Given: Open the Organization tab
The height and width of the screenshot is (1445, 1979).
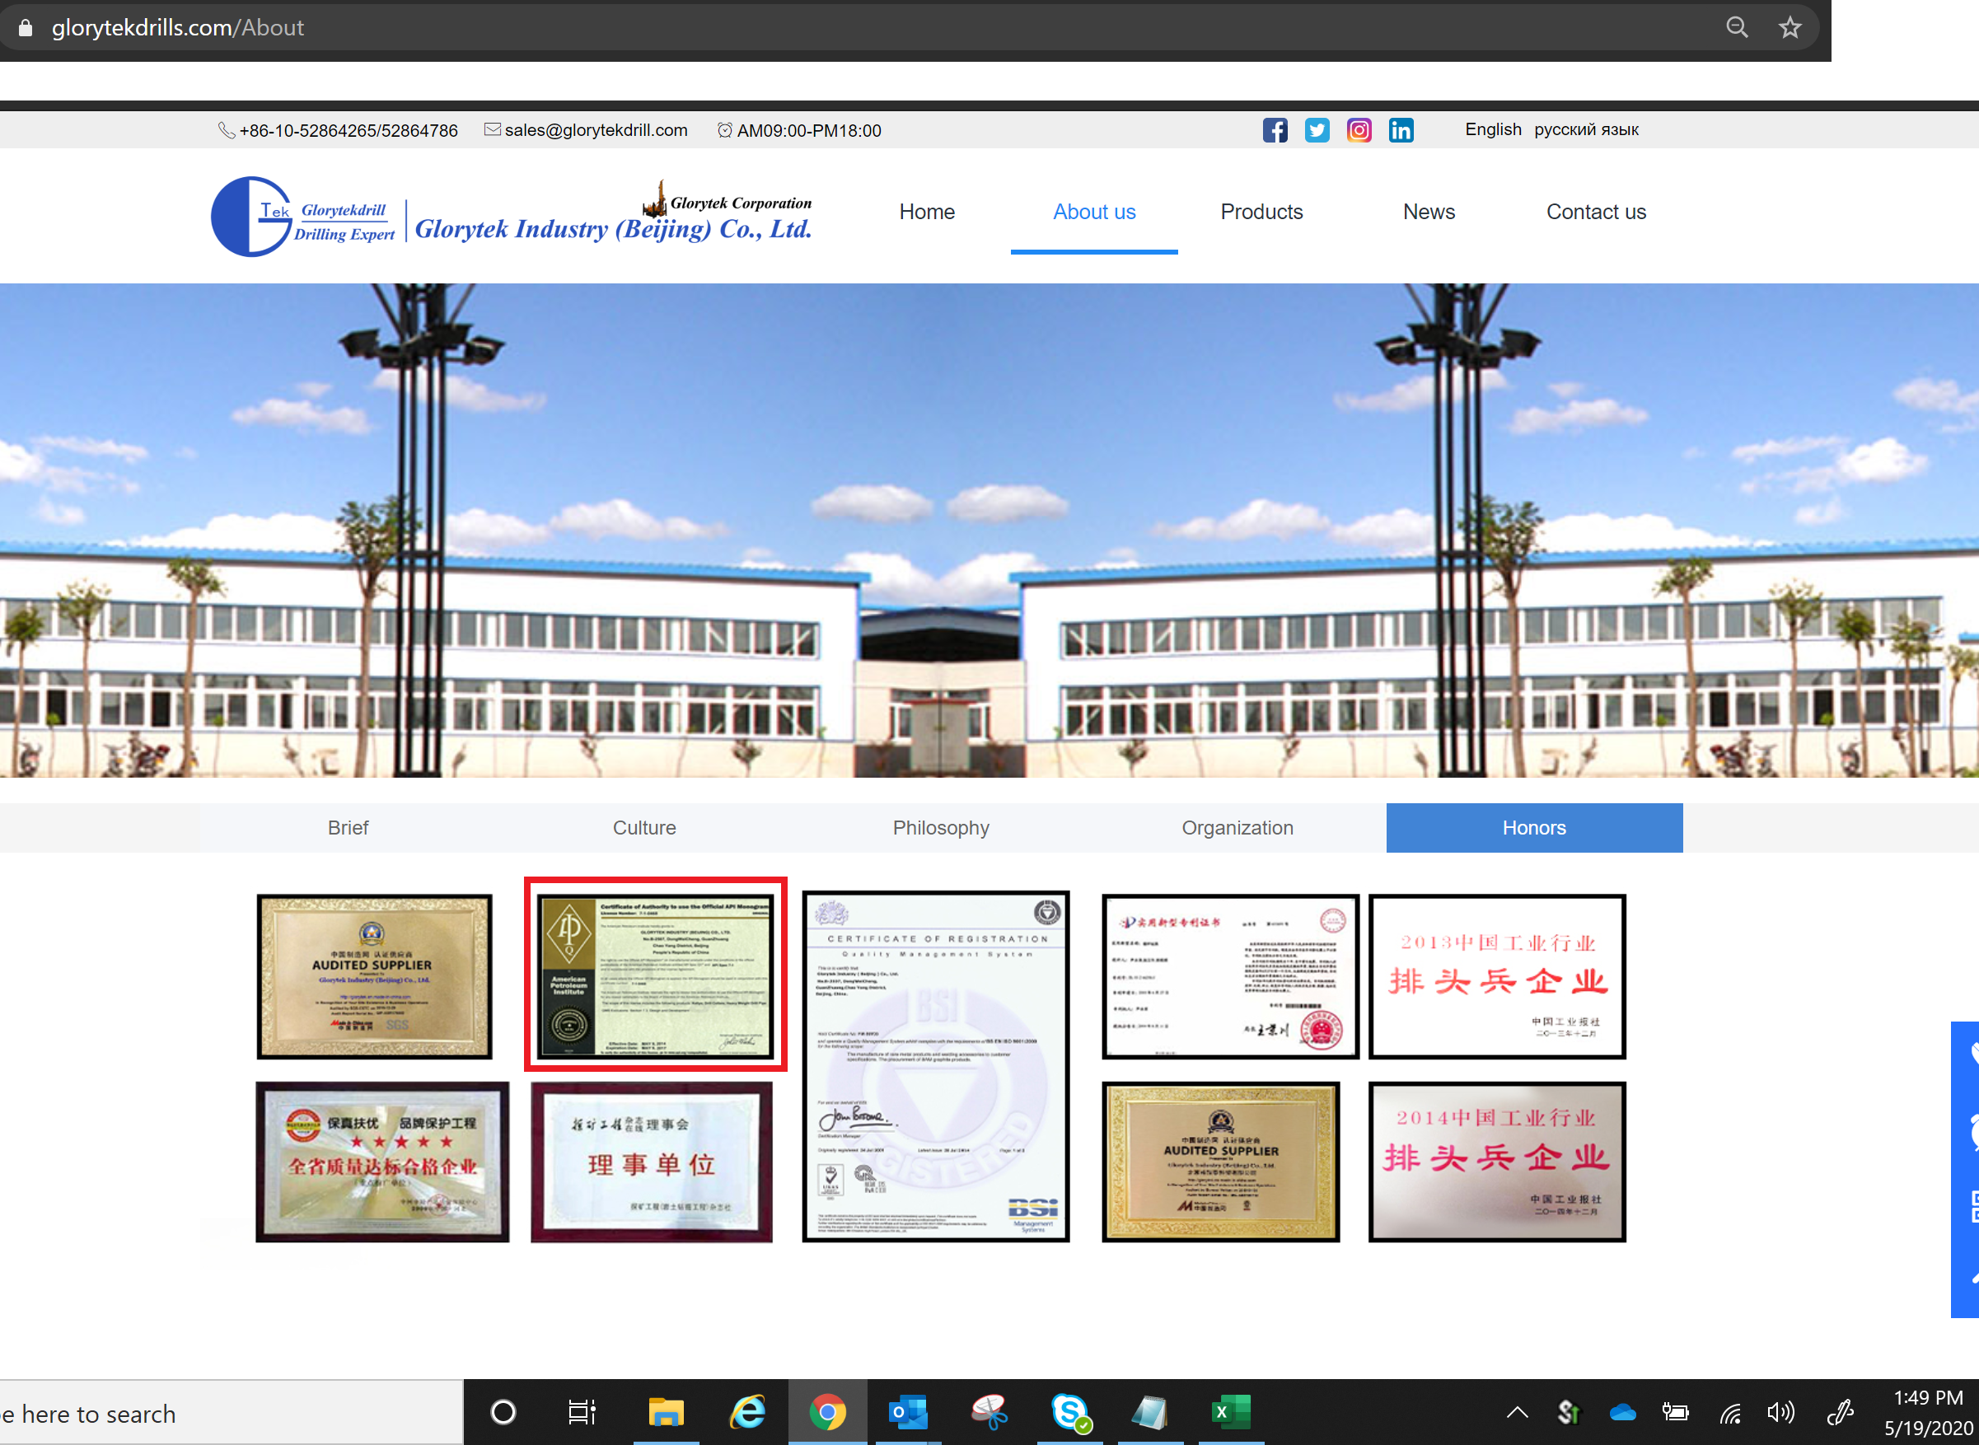Looking at the screenshot, I should (1237, 827).
